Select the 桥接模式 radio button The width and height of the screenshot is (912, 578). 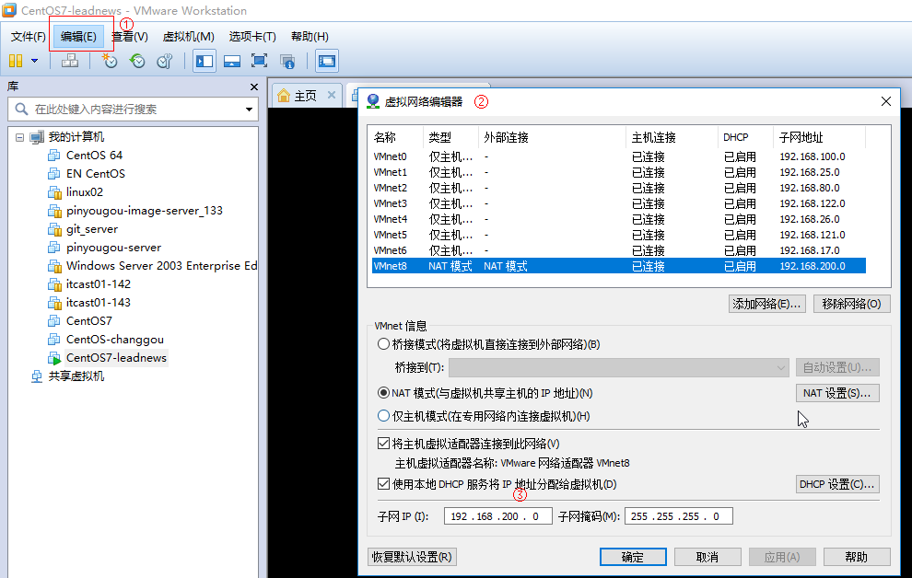[x=383, y=344]
